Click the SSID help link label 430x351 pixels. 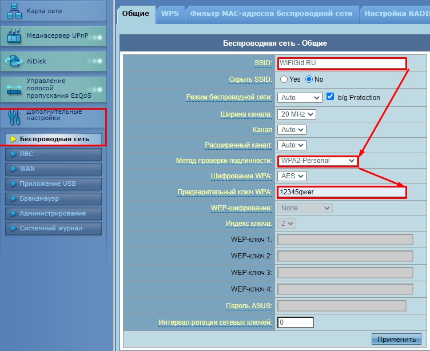point(263,63)
